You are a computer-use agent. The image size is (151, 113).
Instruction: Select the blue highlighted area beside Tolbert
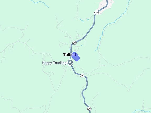tap(75, 56)
